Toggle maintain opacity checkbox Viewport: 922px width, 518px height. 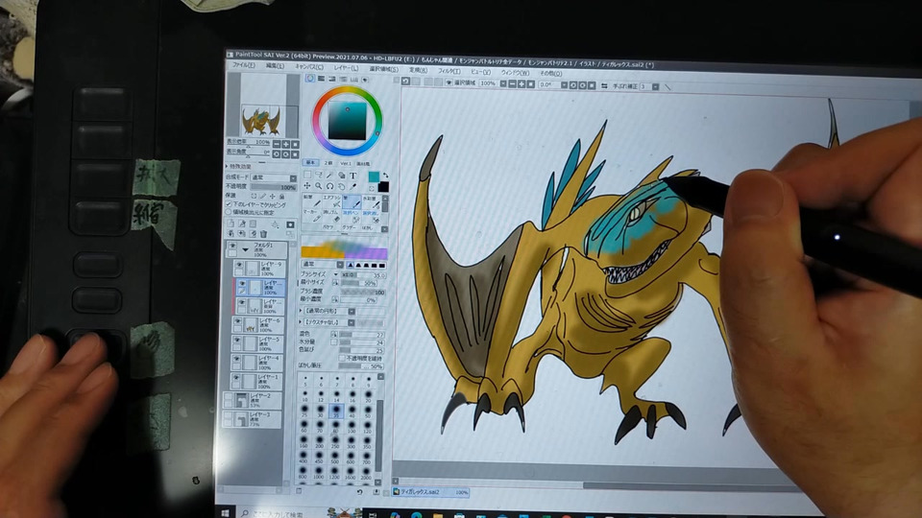tap(342, 358)
